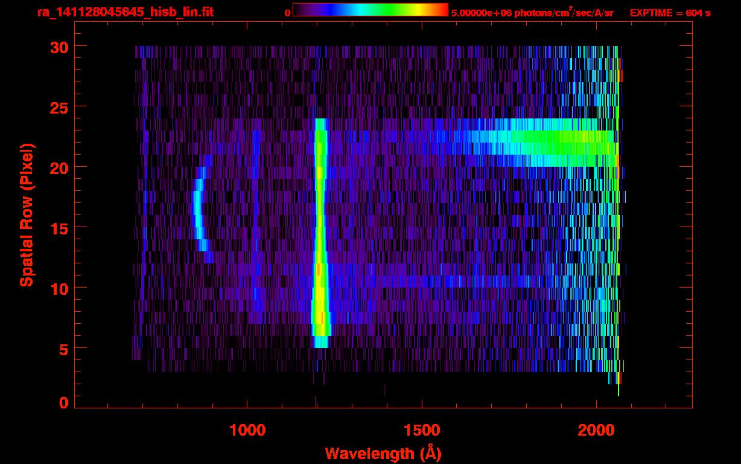
Task: Click y-axis tick label 5
Action: (63, 349)
